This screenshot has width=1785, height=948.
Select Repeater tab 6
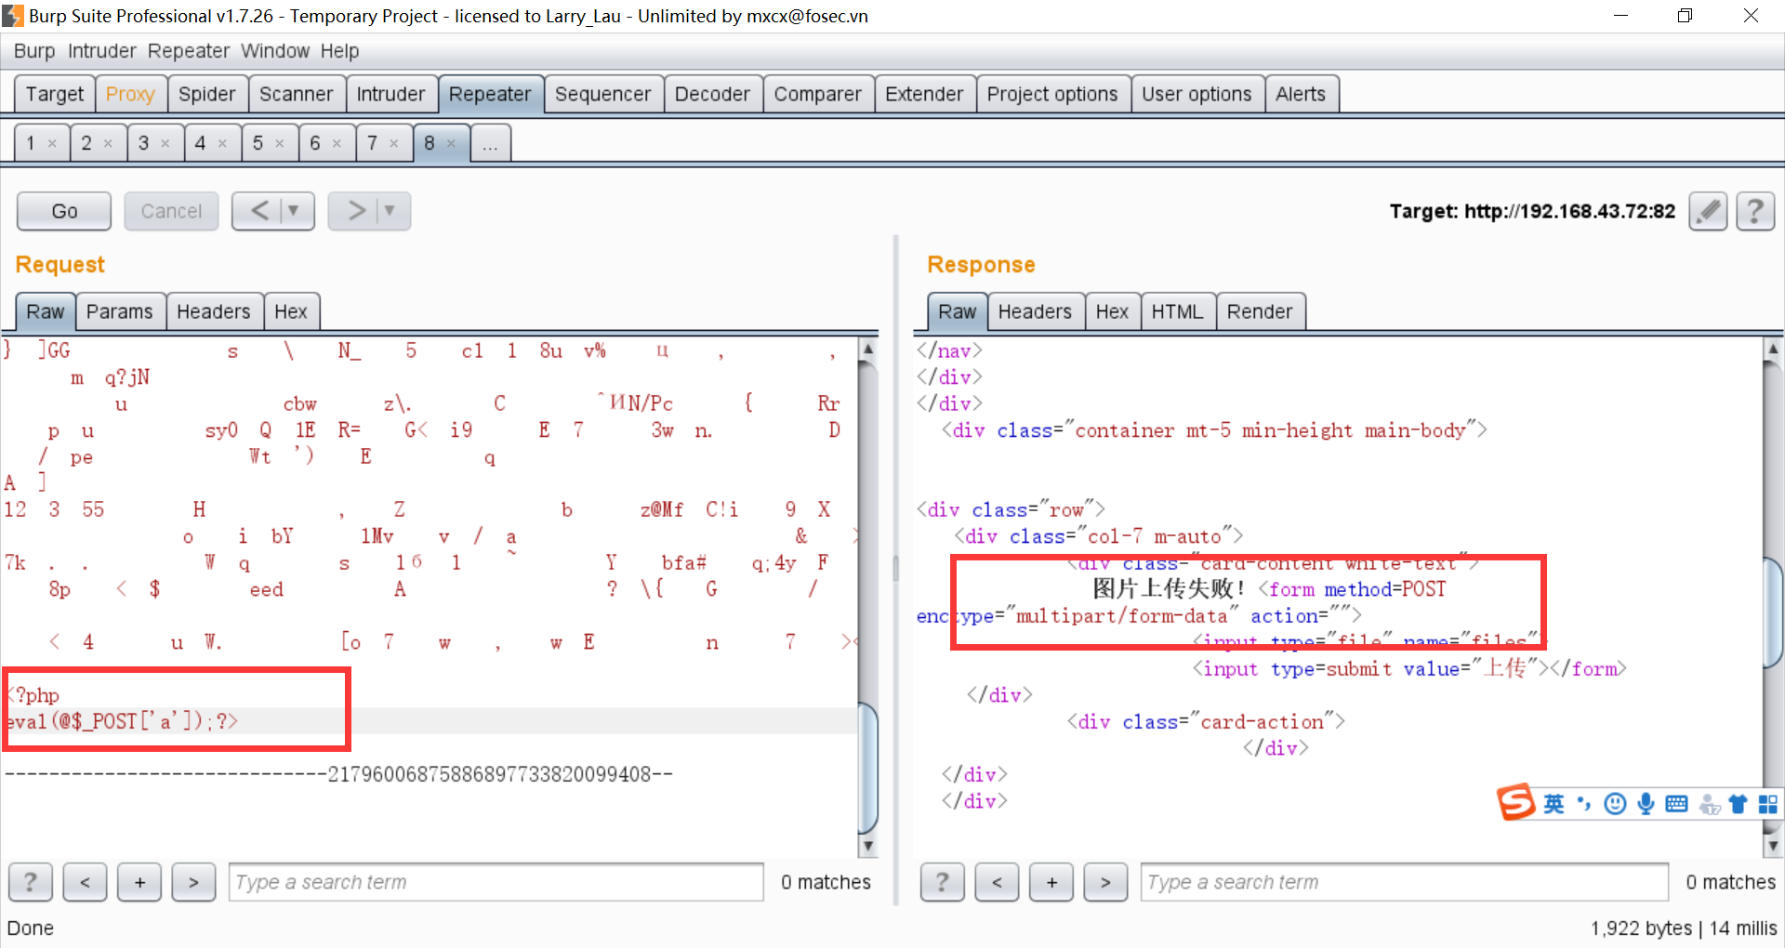(315, 143)
